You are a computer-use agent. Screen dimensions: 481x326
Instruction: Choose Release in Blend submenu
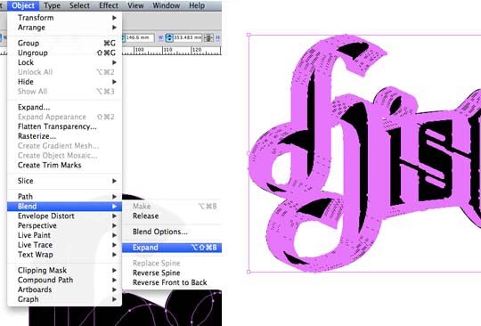click(x=172, y=216)
